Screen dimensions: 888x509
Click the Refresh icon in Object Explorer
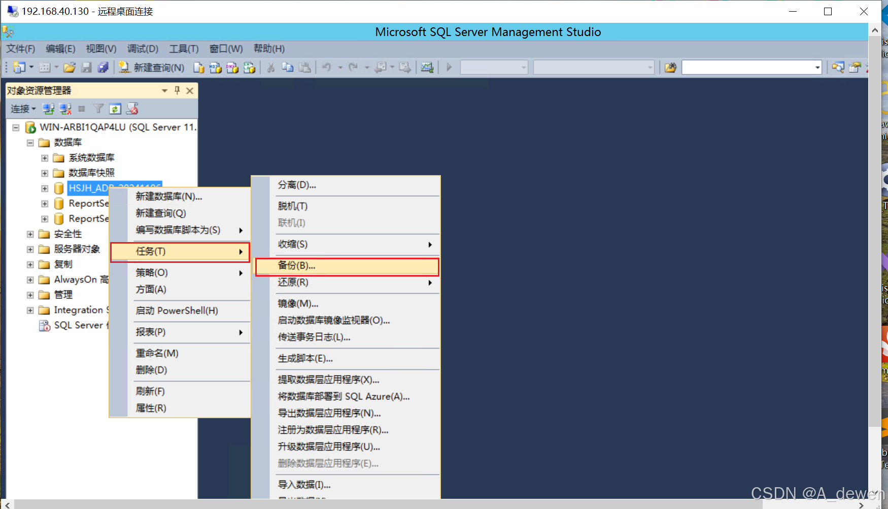(x=115, y=109)
